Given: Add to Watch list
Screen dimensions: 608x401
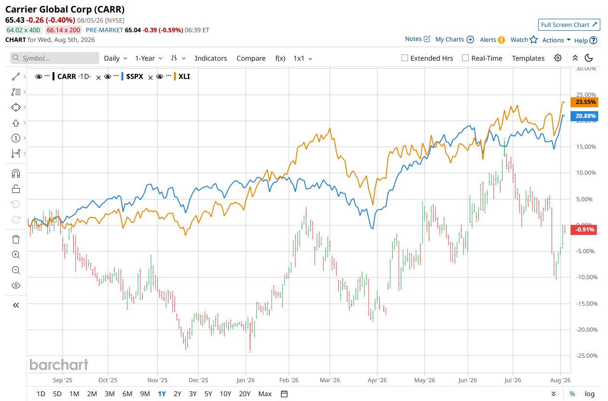Looking at the screenshot, I should point(524,40).
